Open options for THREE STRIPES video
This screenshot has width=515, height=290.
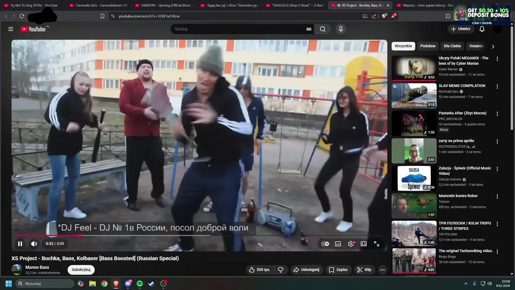click(497, 224)
